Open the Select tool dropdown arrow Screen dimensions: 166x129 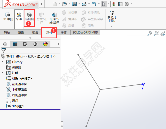(x=109, y=4)
